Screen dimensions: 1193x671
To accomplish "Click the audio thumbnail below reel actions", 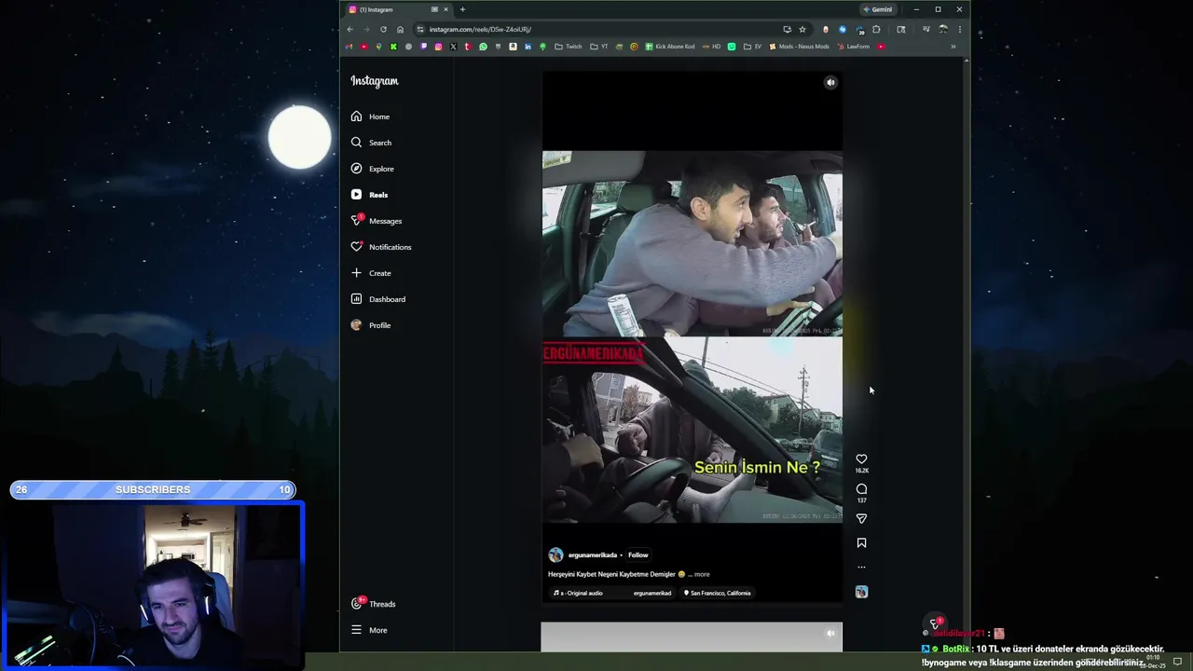I will (861, 592).
